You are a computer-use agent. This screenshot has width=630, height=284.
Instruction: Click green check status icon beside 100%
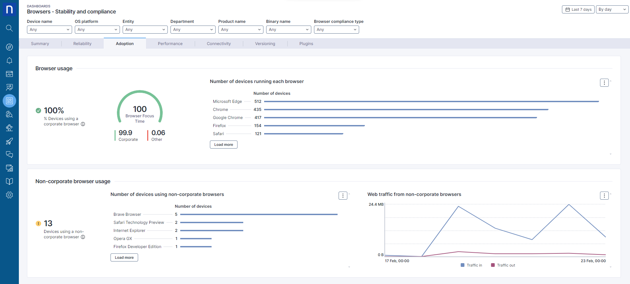coord(38,111)
